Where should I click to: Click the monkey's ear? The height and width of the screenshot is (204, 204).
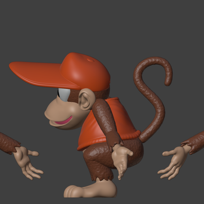(x=87, y=99)
